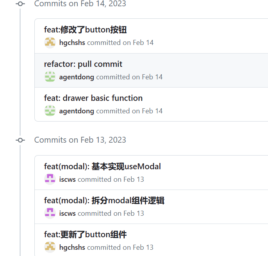Click the Feb 14, 2023 timeline commit marker

[x=20, y=4]
